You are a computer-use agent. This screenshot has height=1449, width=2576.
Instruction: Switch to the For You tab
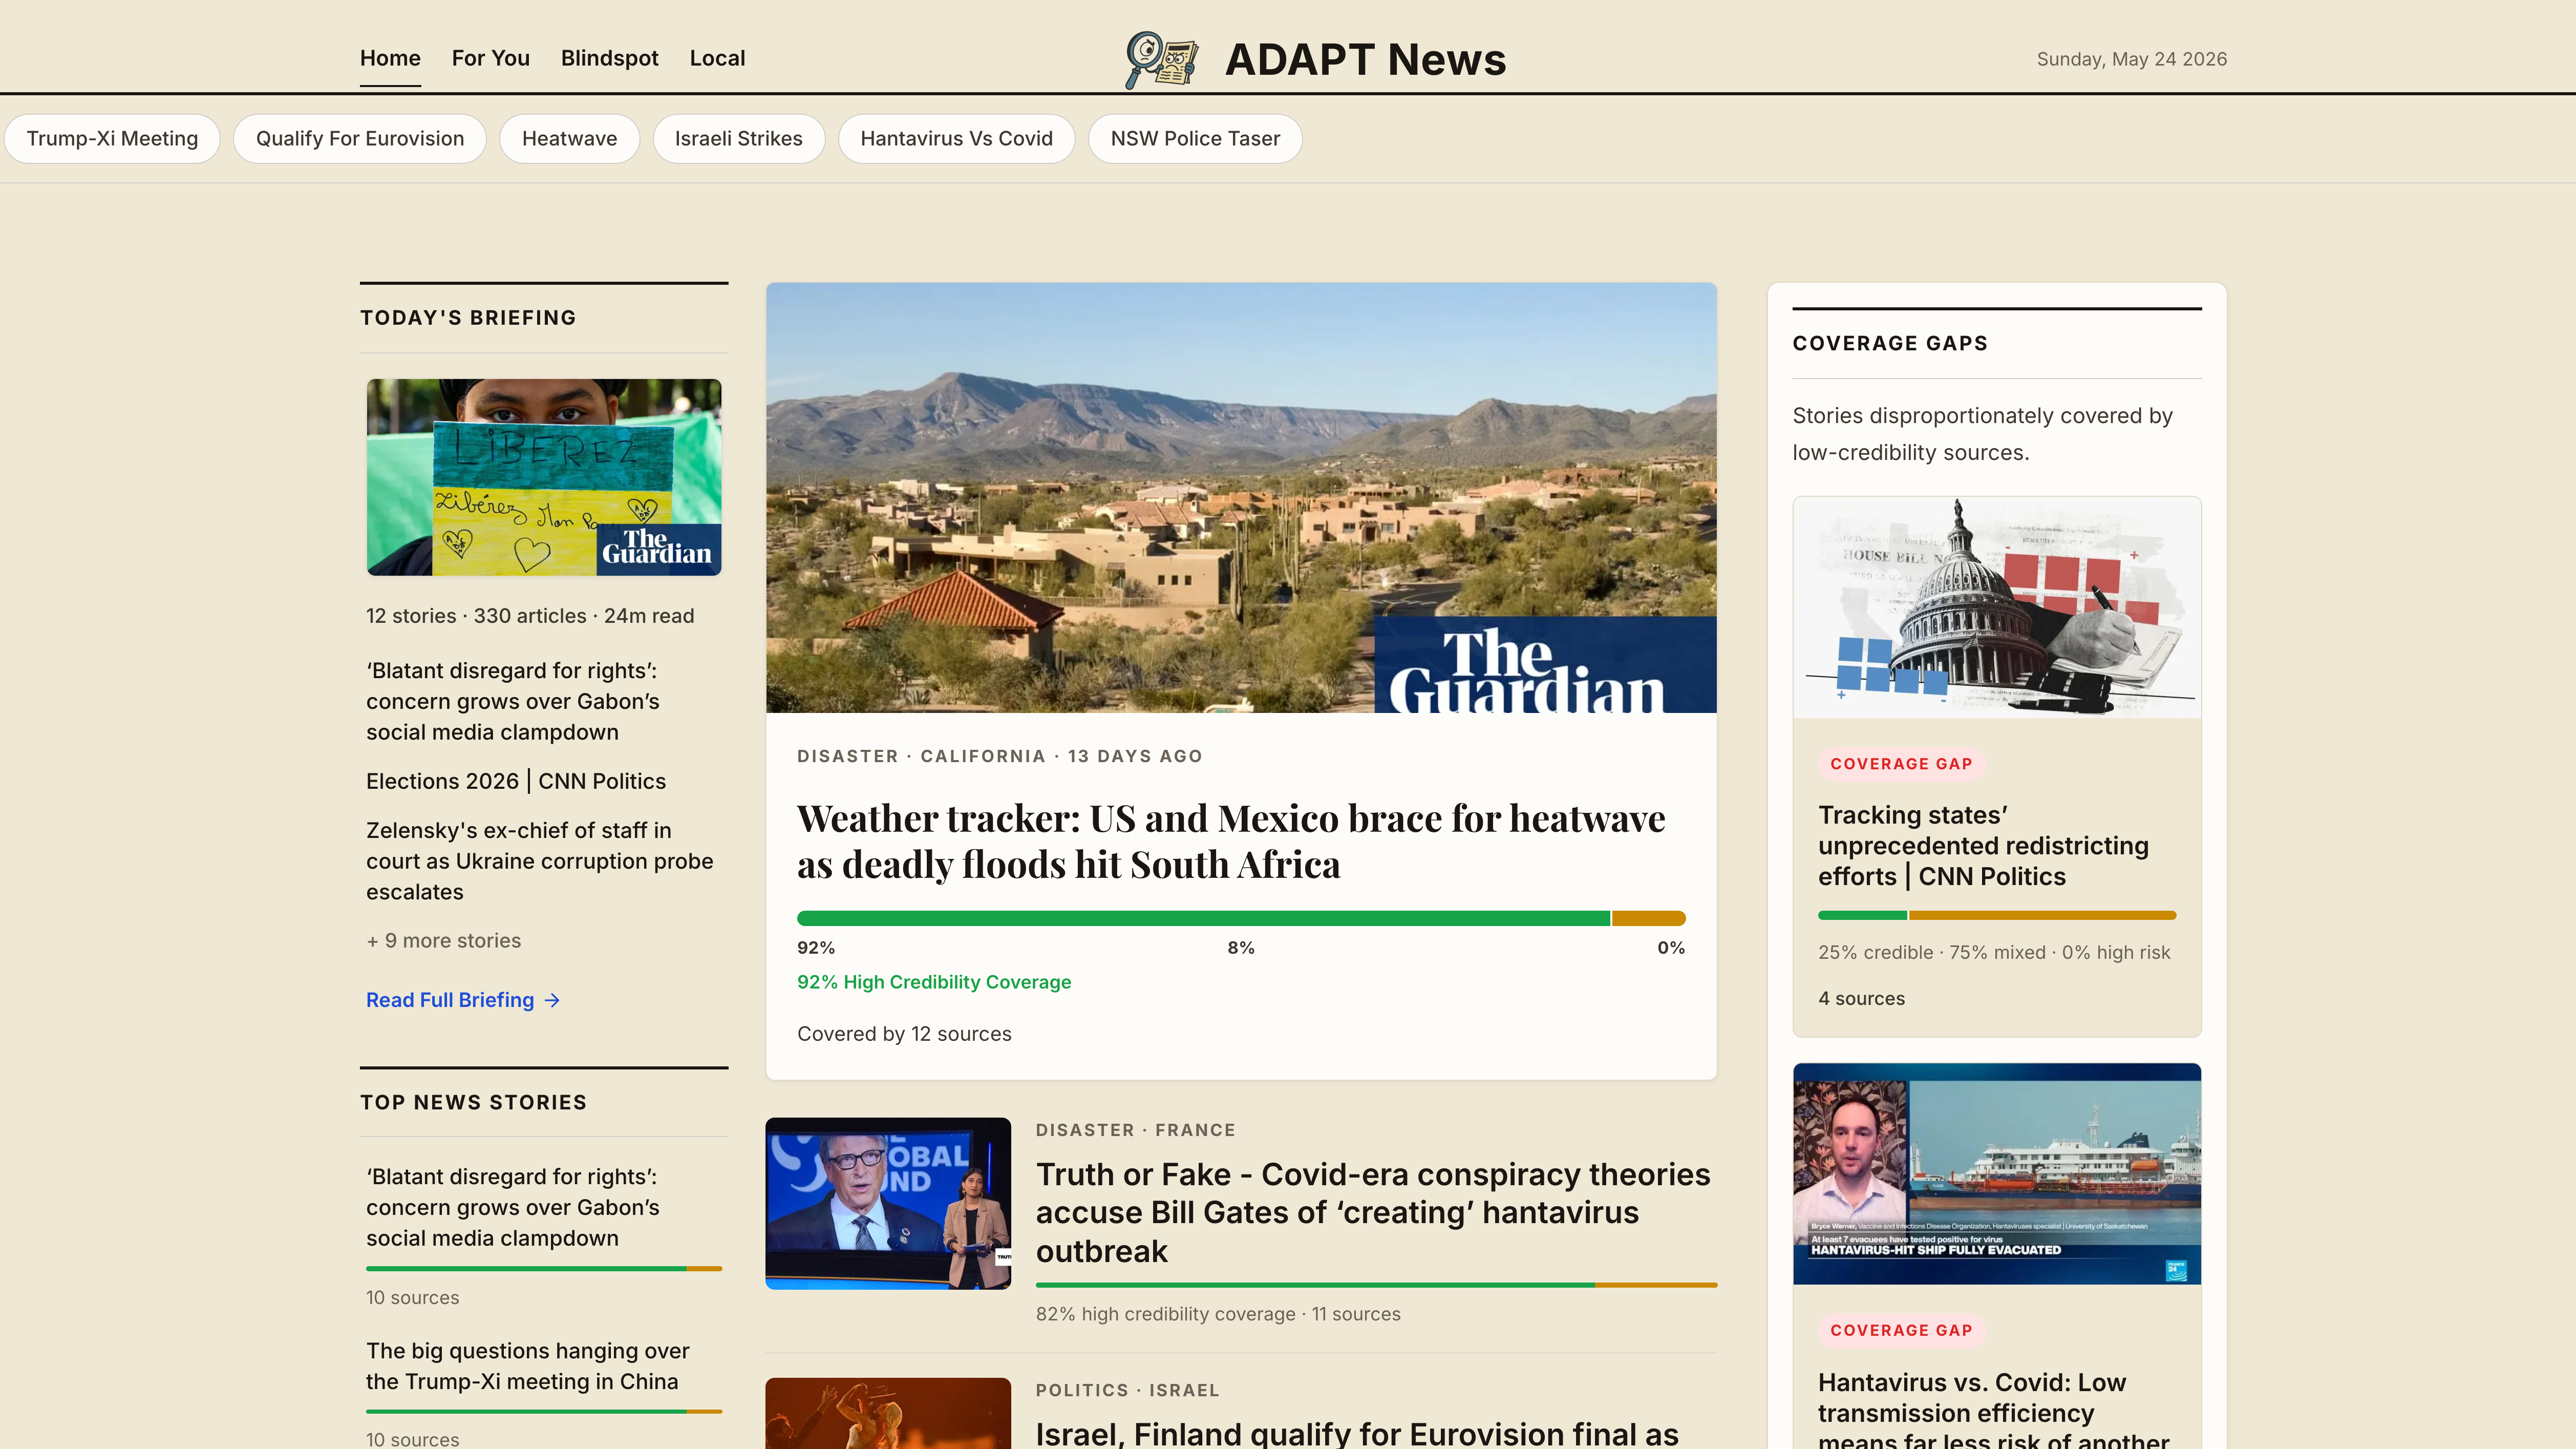490,58
